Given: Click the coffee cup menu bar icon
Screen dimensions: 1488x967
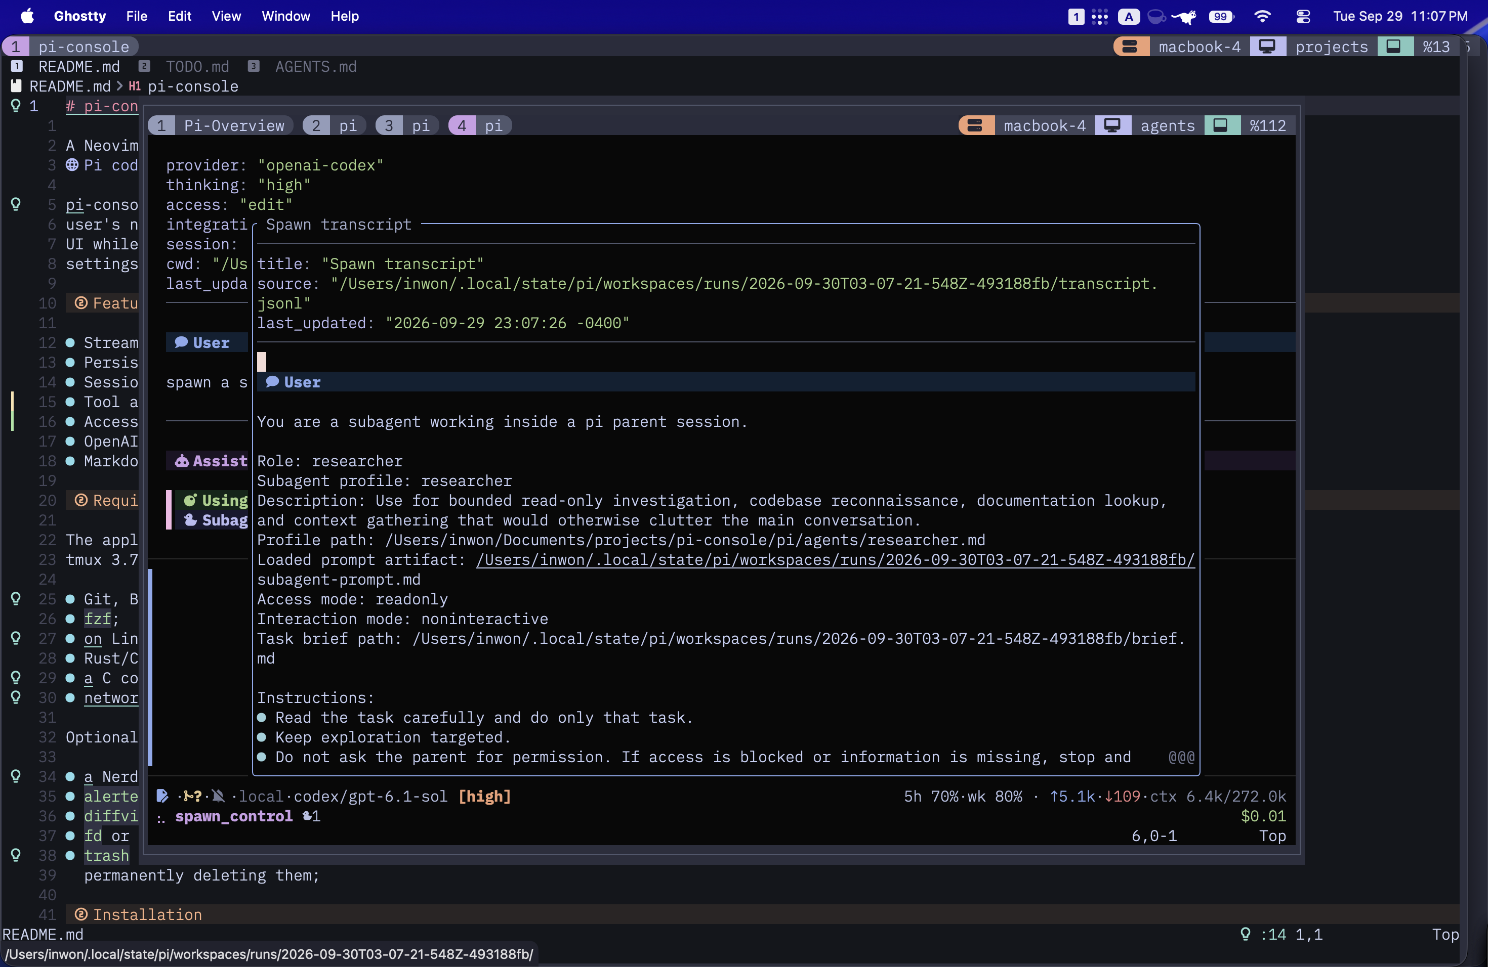Looking at the screenshot, I should pyautogui.click(x=1156, y=16).
